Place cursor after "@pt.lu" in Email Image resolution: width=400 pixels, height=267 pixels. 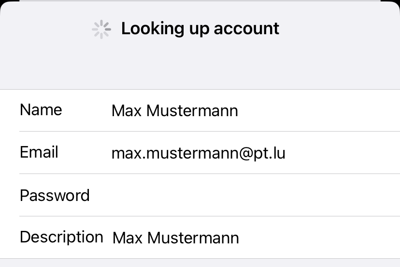286,153
